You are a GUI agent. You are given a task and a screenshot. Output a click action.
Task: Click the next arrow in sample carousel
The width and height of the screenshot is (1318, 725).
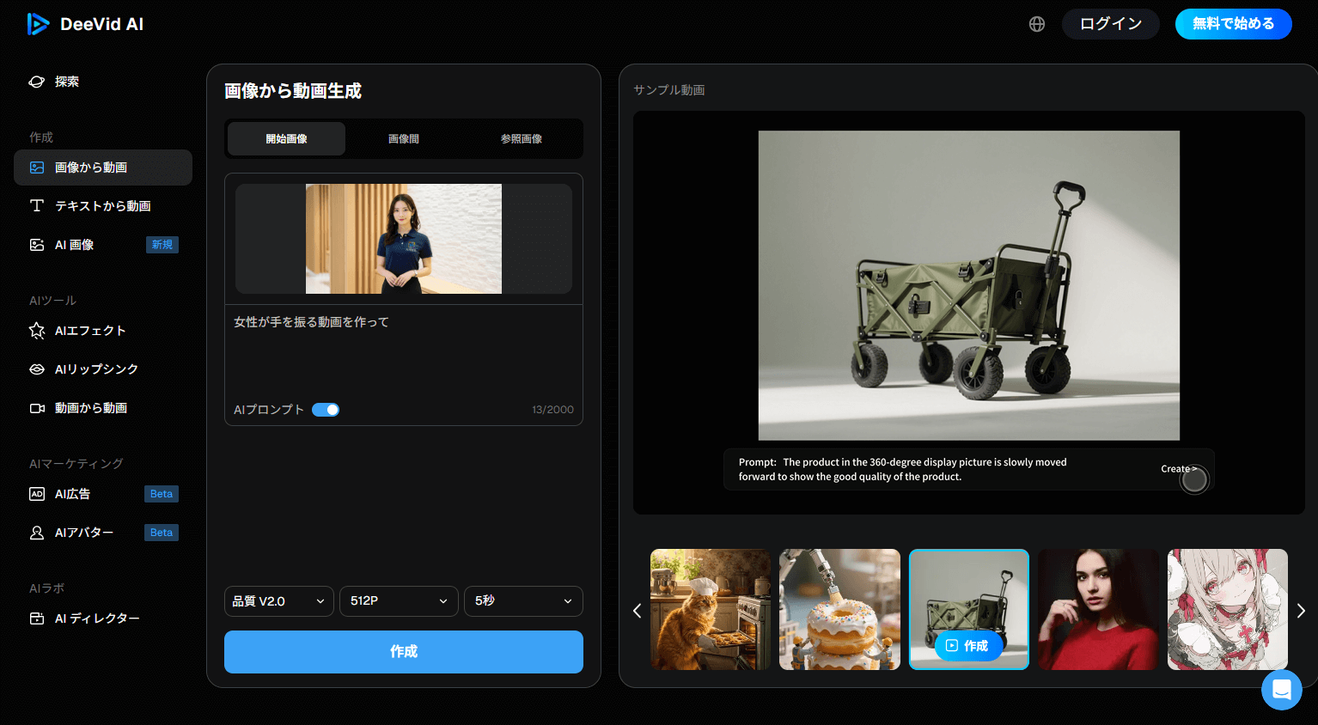pos(1301,611)
